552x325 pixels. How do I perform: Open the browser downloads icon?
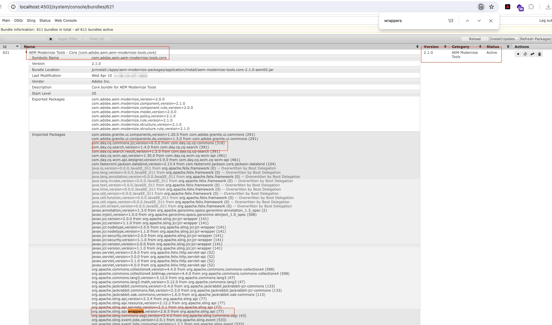coord(548,7)
